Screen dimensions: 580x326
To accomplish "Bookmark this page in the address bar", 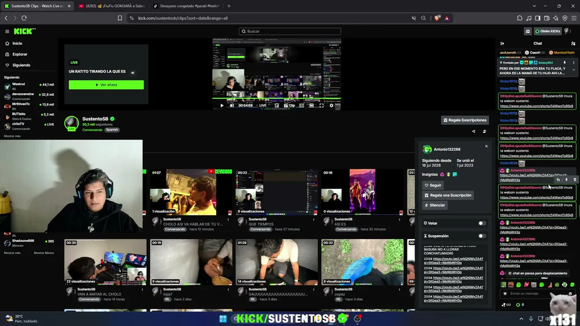I will (x=120, y=18).
